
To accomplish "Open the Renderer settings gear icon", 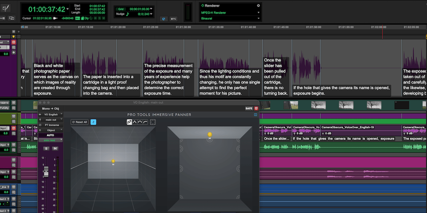I will [x=258, y=6].
